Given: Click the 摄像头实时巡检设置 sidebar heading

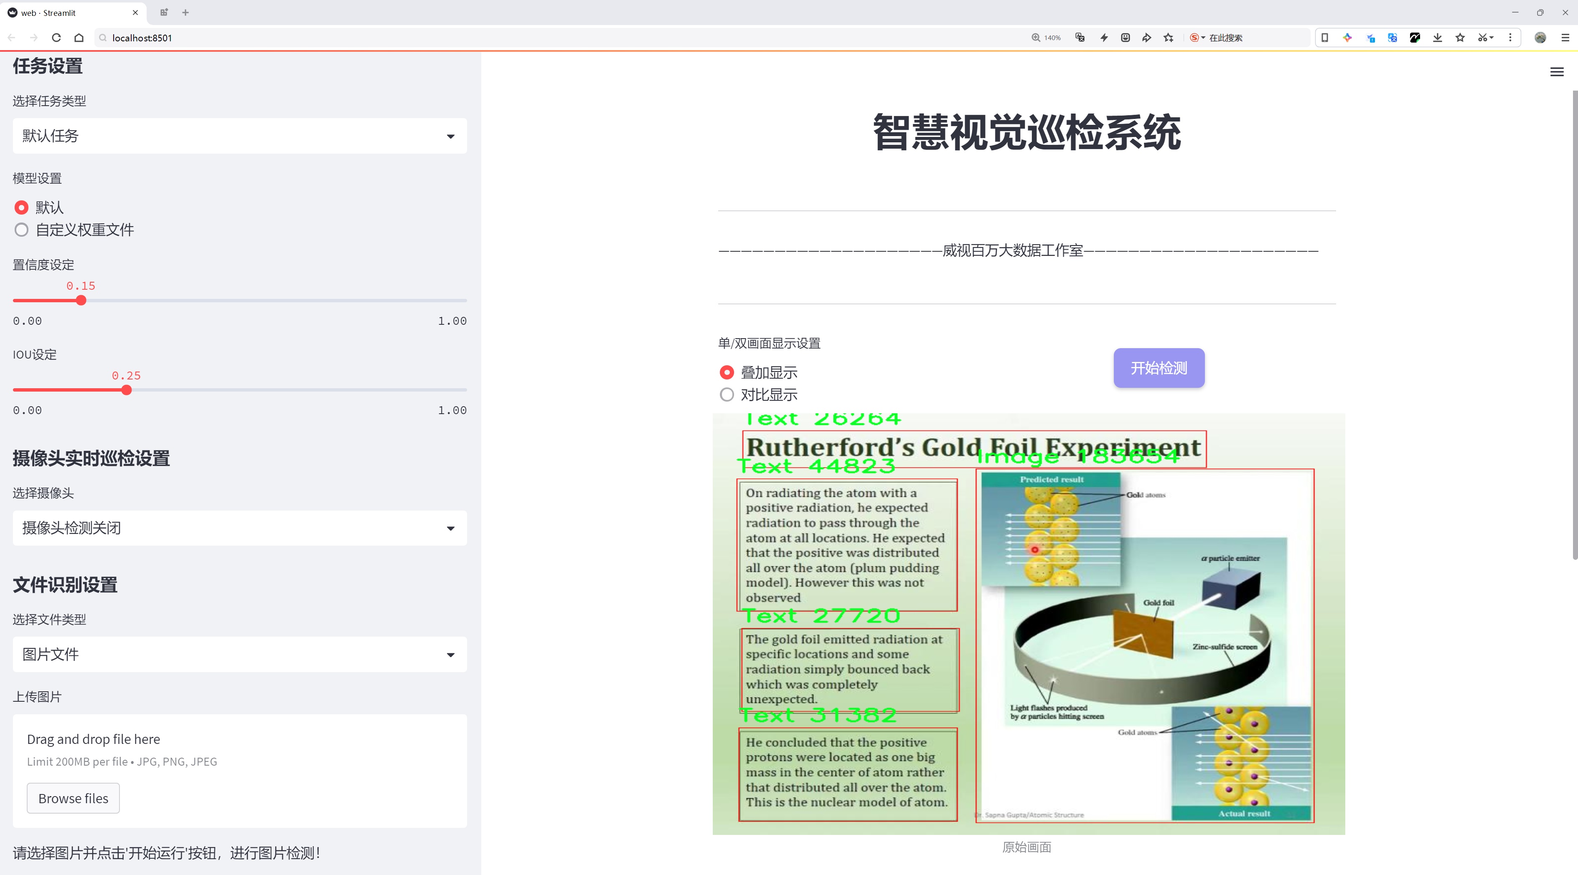Looking at the screenshot, I should [x=91, y=458].
